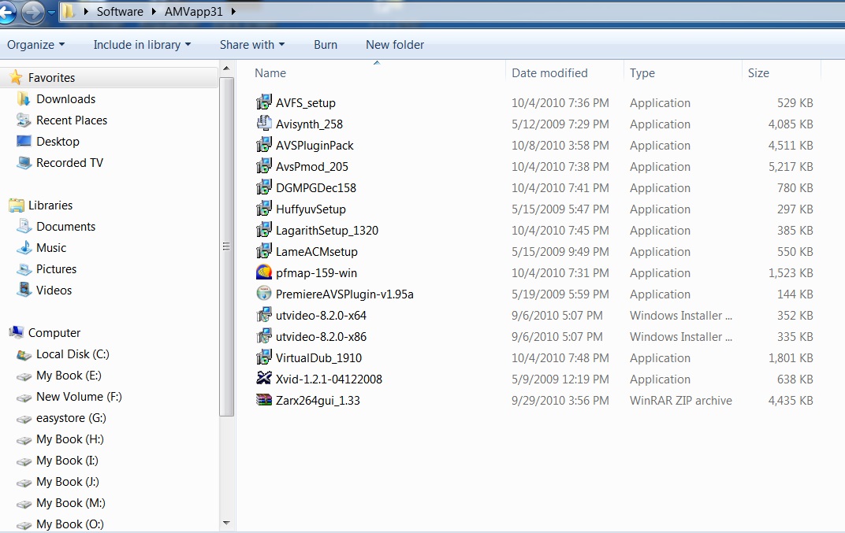Screen dimensions: 845x533
Task: Click AMVapp31 in the address breadcrumb
Action: click(193, 11)
